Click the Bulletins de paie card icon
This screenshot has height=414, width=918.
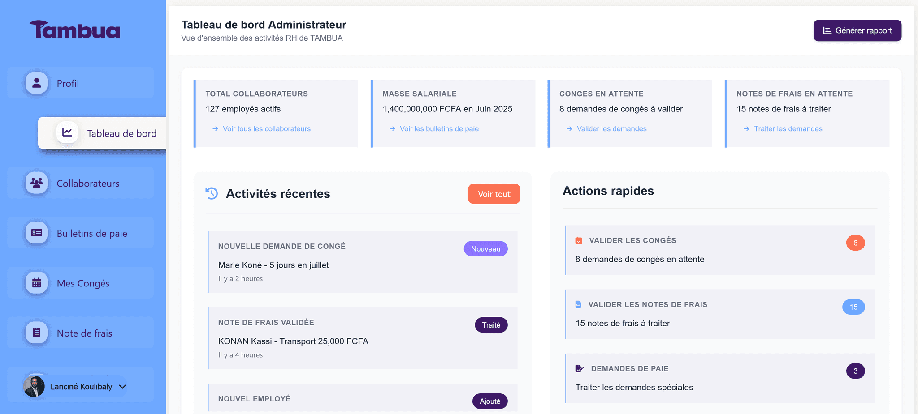click(36, 233)
